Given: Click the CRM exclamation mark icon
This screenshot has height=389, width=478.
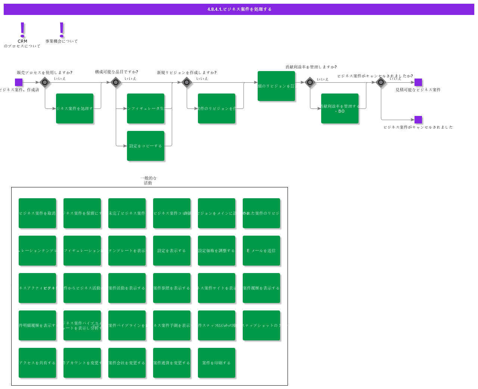Looking at the screenshot, I should pyautogui.click(x=22, y=30).
